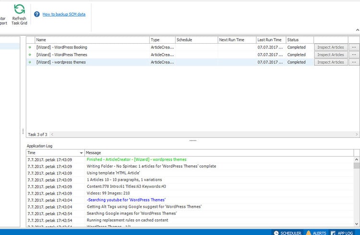This screenshot has height=235, width=360.
Task: Open 'How to backup SCM data' link
Action: [x=64, y=14]
